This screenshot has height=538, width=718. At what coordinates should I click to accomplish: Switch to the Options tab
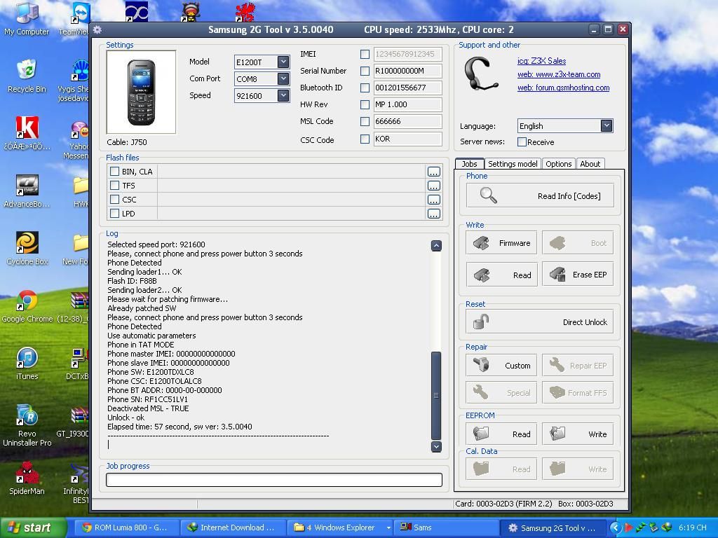pyautogui.click(x=558, y=164)
